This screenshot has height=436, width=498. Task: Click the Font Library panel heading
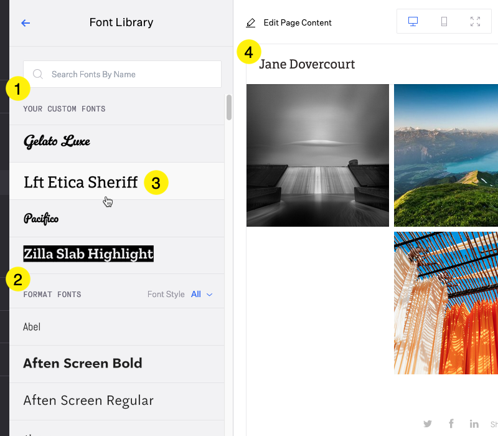(x=121, y=22)
